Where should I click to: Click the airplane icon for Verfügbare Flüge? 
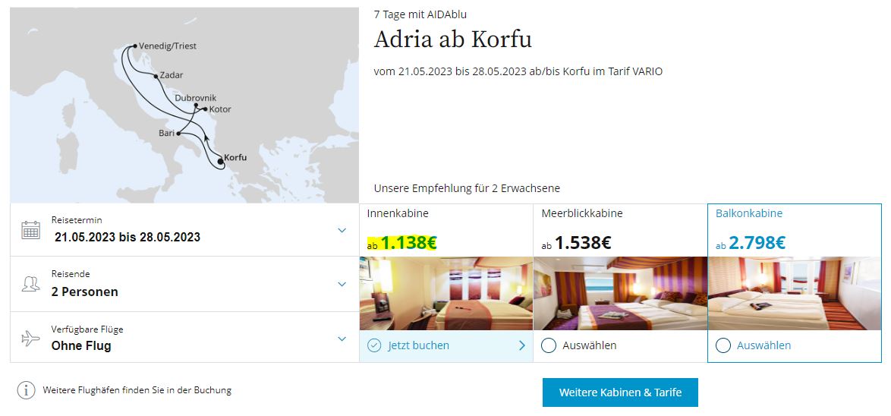(x=30, y=338)
